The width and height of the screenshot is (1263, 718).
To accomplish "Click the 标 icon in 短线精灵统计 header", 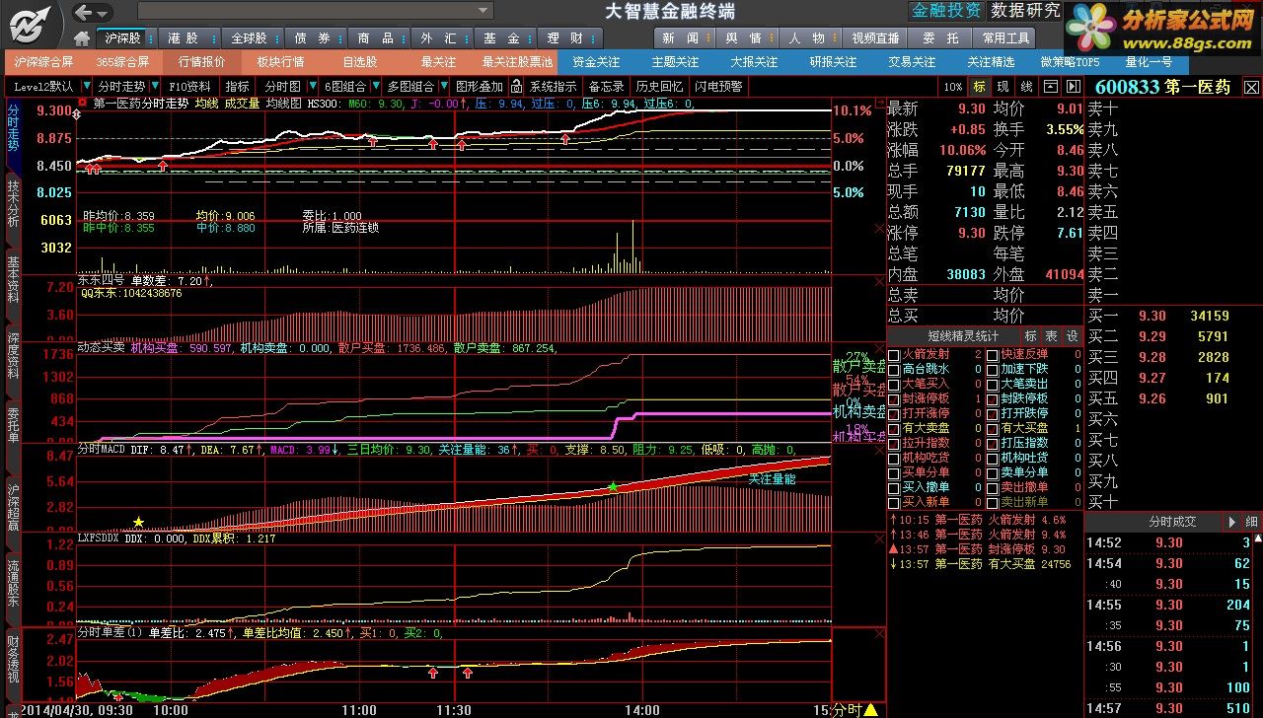I will pos(1030,335).
